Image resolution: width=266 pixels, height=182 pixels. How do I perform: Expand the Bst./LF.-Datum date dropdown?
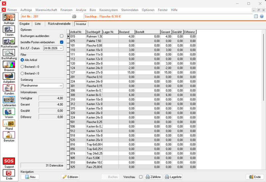pyautogui.click(x=61, y=48)
